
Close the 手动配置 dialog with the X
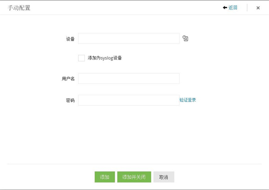[x=258, y=8]
